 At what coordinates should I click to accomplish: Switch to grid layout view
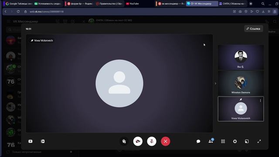coord(223,141)
